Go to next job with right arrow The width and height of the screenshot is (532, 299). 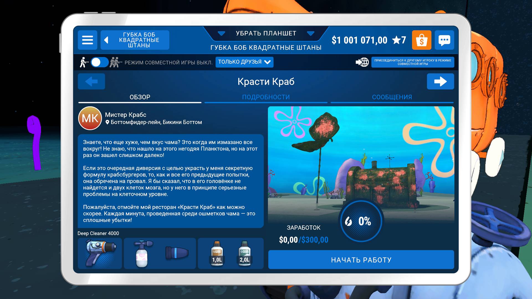440,81
